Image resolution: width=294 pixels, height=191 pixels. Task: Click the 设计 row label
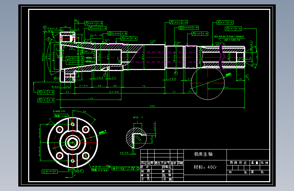pyautogui.click(x=145, y=167)
